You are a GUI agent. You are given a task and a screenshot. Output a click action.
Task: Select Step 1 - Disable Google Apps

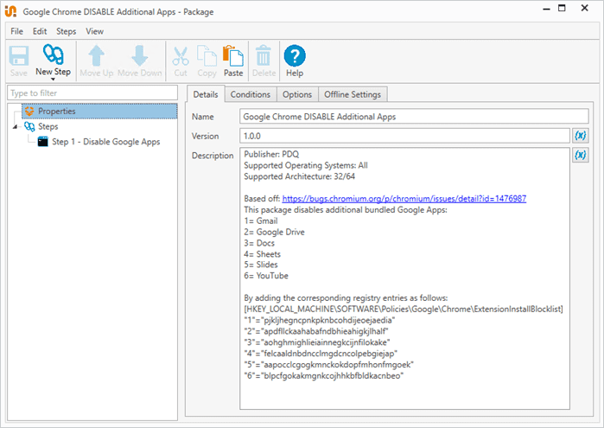106,142
